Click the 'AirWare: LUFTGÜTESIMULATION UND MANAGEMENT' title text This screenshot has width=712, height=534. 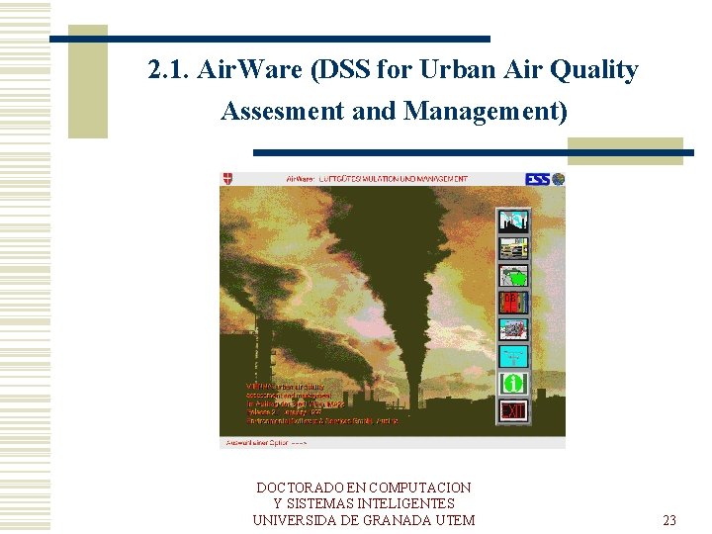click(x=377, y=179)
